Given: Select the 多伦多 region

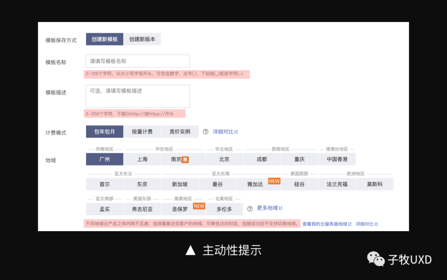Looking at the screenshot, I should point(224,209).
